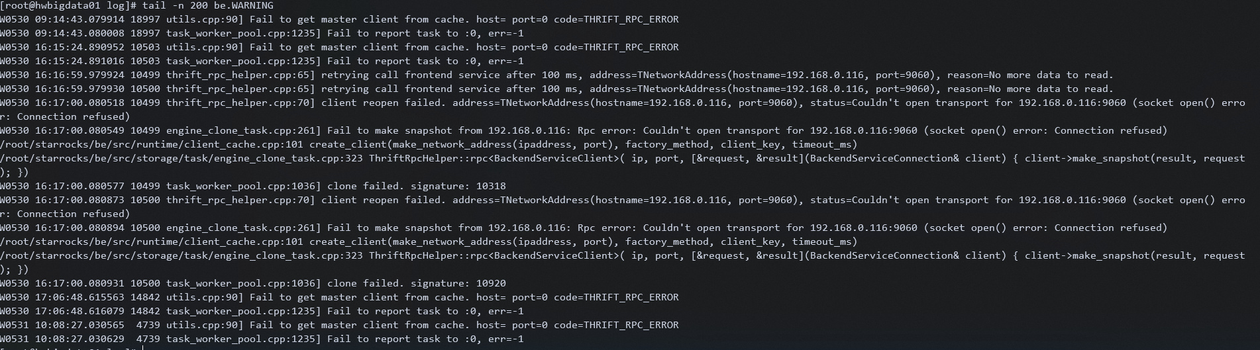Click clone failed signature 10920

click(x=417, y=283)
